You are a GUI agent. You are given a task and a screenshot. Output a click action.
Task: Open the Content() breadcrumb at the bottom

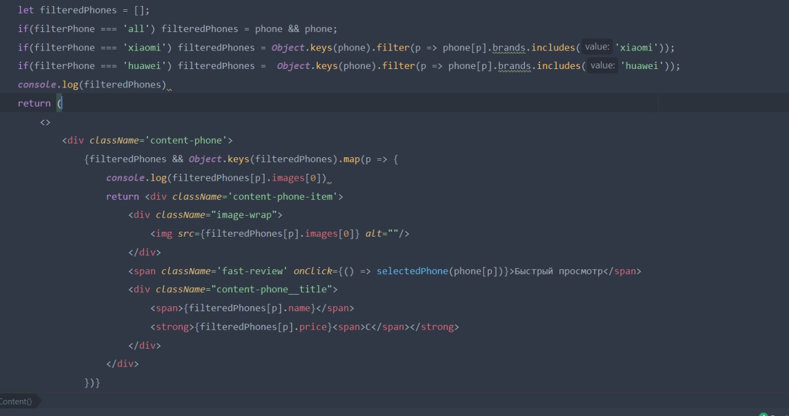point(16,401)
